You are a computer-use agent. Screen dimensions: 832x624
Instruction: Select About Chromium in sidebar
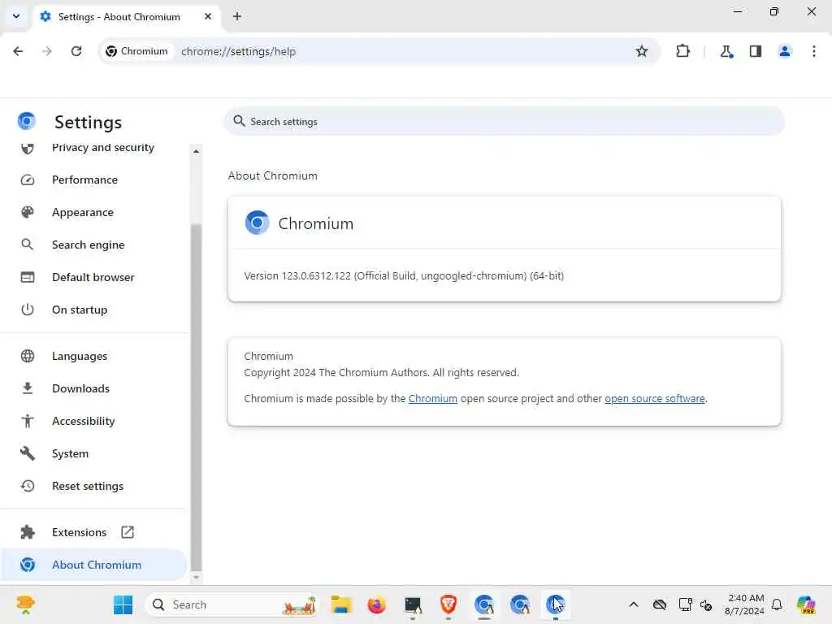pyautogui.click(x=93, y=565)
